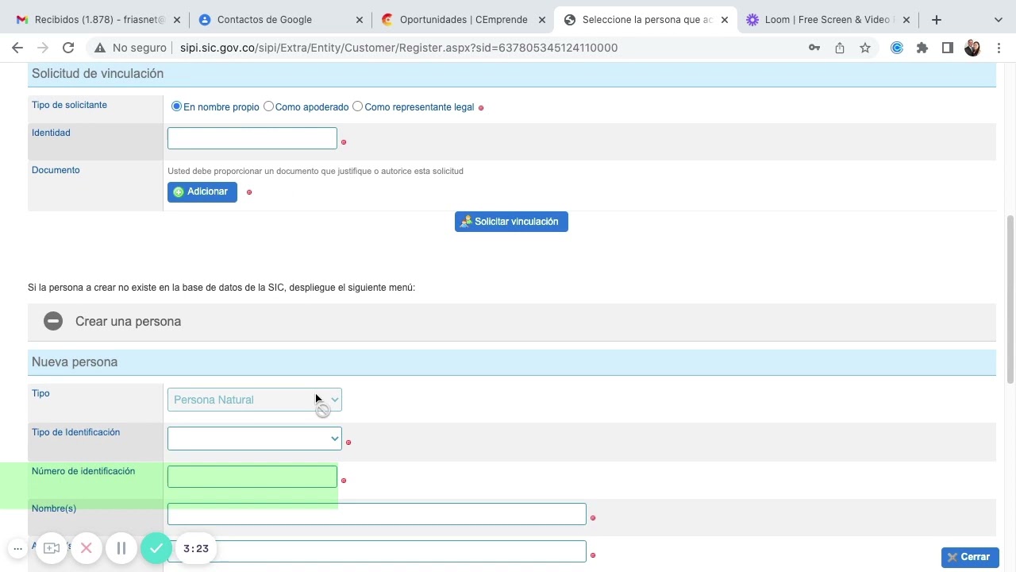The height and width of the screenshot is (572, 1016).
Task: Focus the Número de identificación field
Action: point(252,477)
